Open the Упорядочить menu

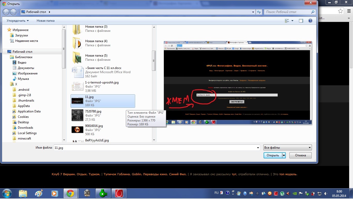click(18, 21)
